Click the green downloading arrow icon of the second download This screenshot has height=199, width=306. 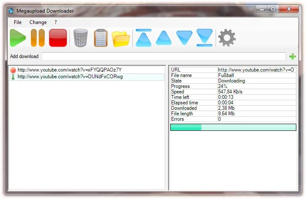(x=13, y=77)
